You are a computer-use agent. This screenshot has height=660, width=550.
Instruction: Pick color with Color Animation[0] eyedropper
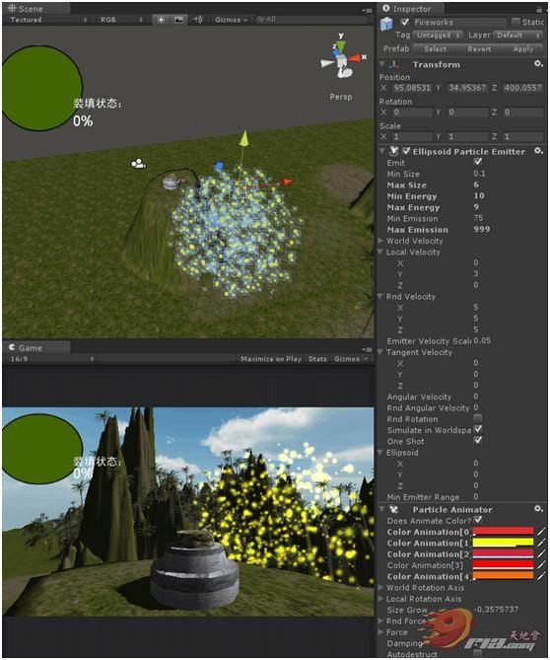(540, 532)
